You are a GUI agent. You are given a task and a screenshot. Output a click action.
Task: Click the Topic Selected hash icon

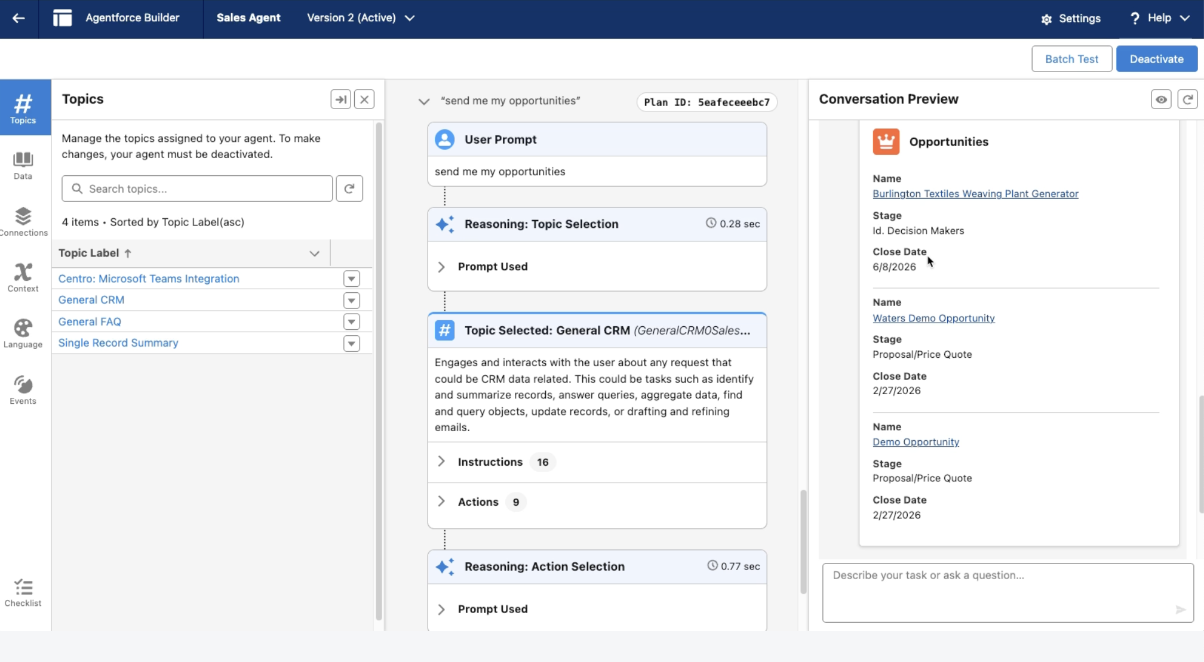pos(445,330)
